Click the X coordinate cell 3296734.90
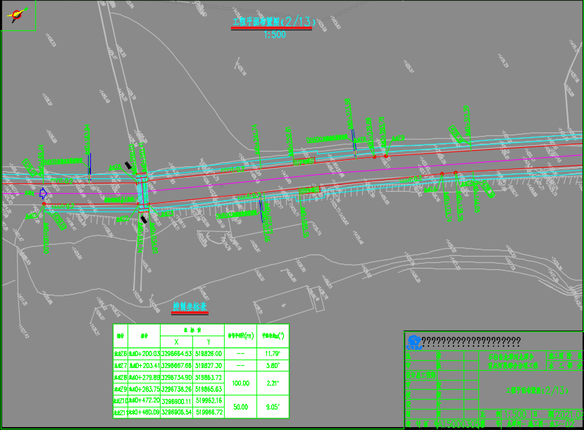This screenshot has height=430, width=584. [177, 377]
